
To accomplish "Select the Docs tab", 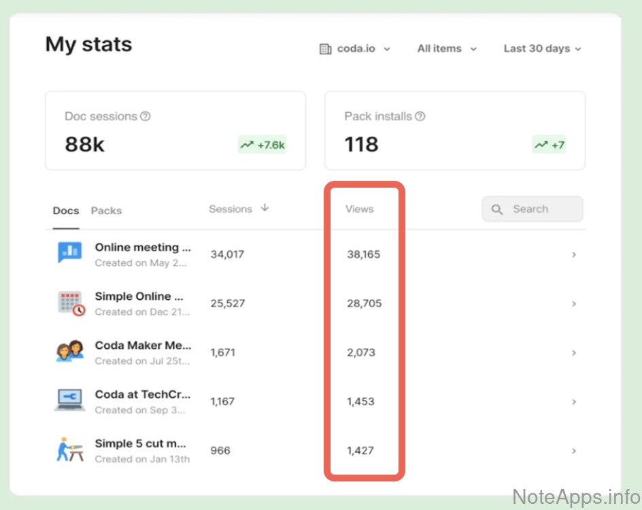I will pos(66,211).
